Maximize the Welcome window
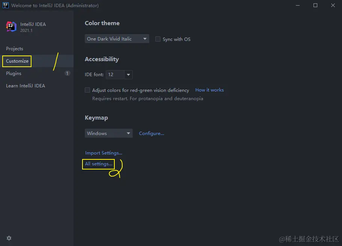The image size is (342, 246). pos(315,5)
